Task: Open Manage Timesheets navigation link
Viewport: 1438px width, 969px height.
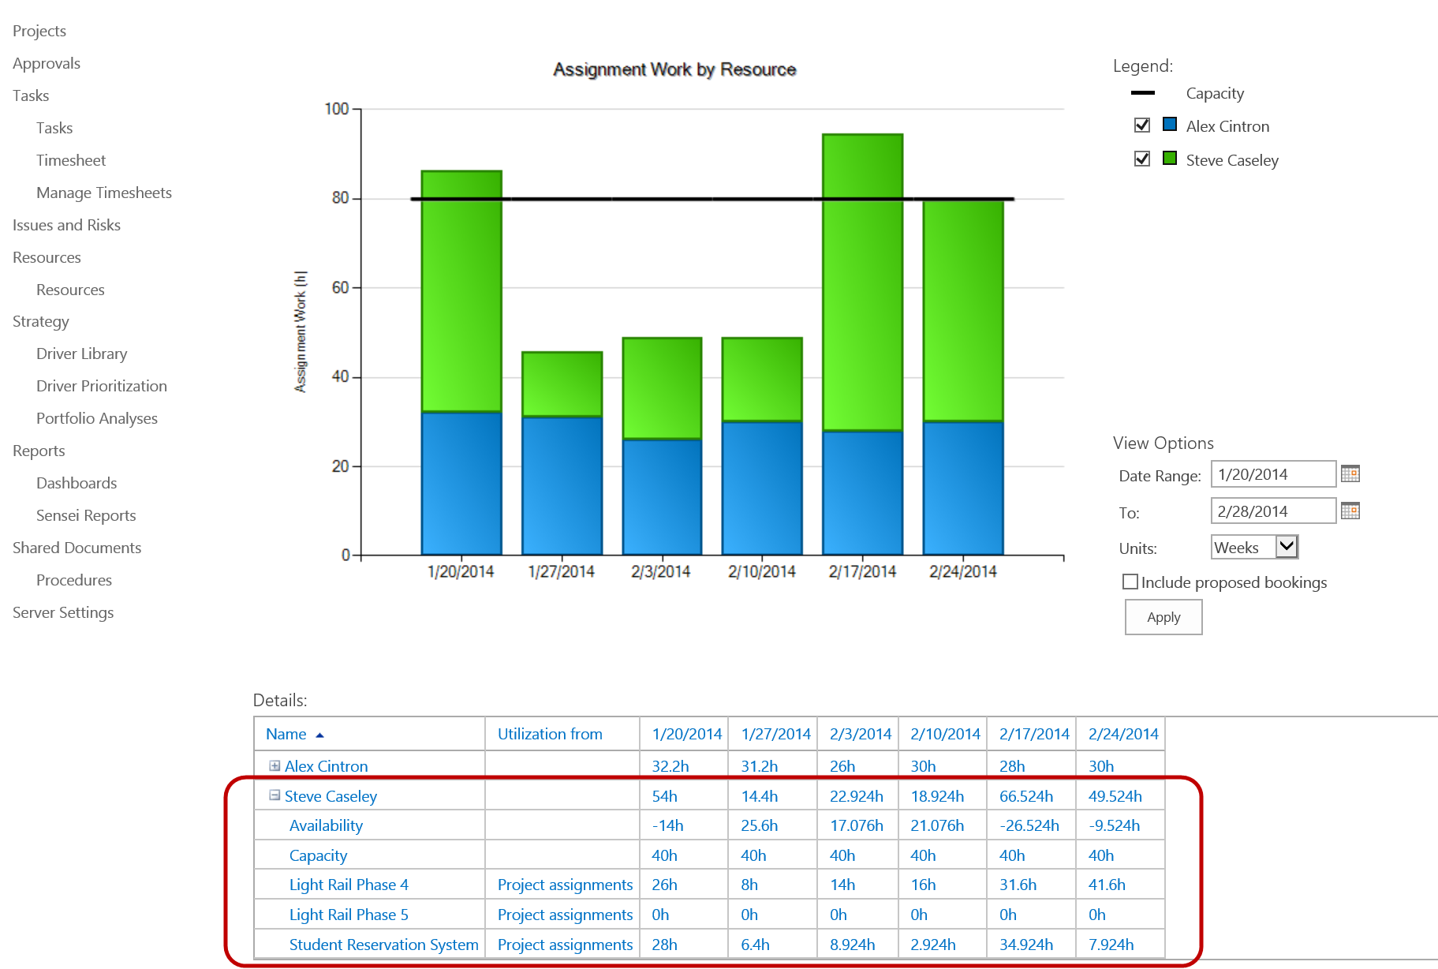Action: [104, 193]
